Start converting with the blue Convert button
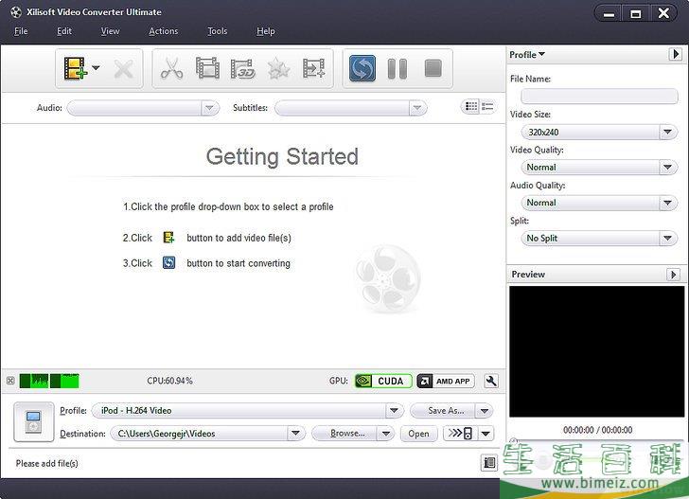This screenshot has height=499, width=689. [x=362, y=68]
